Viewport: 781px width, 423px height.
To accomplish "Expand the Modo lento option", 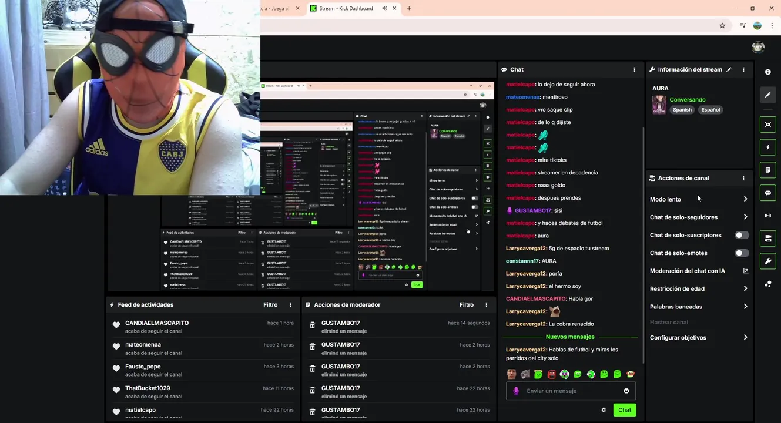I will point(698,199).
